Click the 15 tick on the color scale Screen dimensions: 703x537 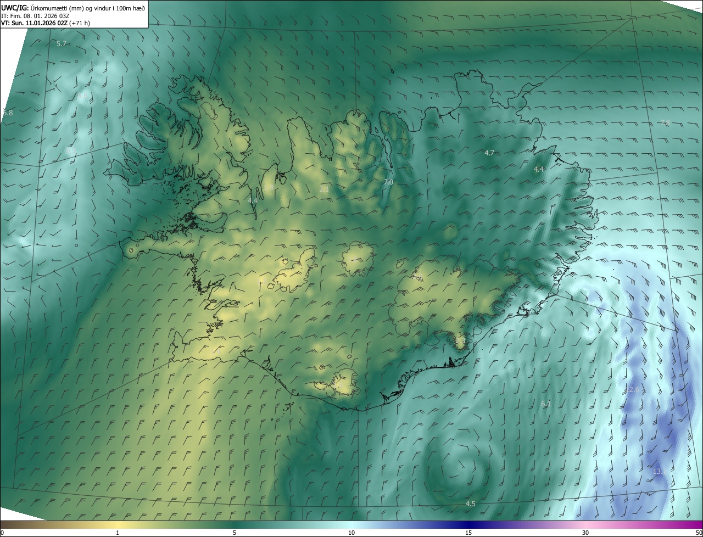coord(468,533)
